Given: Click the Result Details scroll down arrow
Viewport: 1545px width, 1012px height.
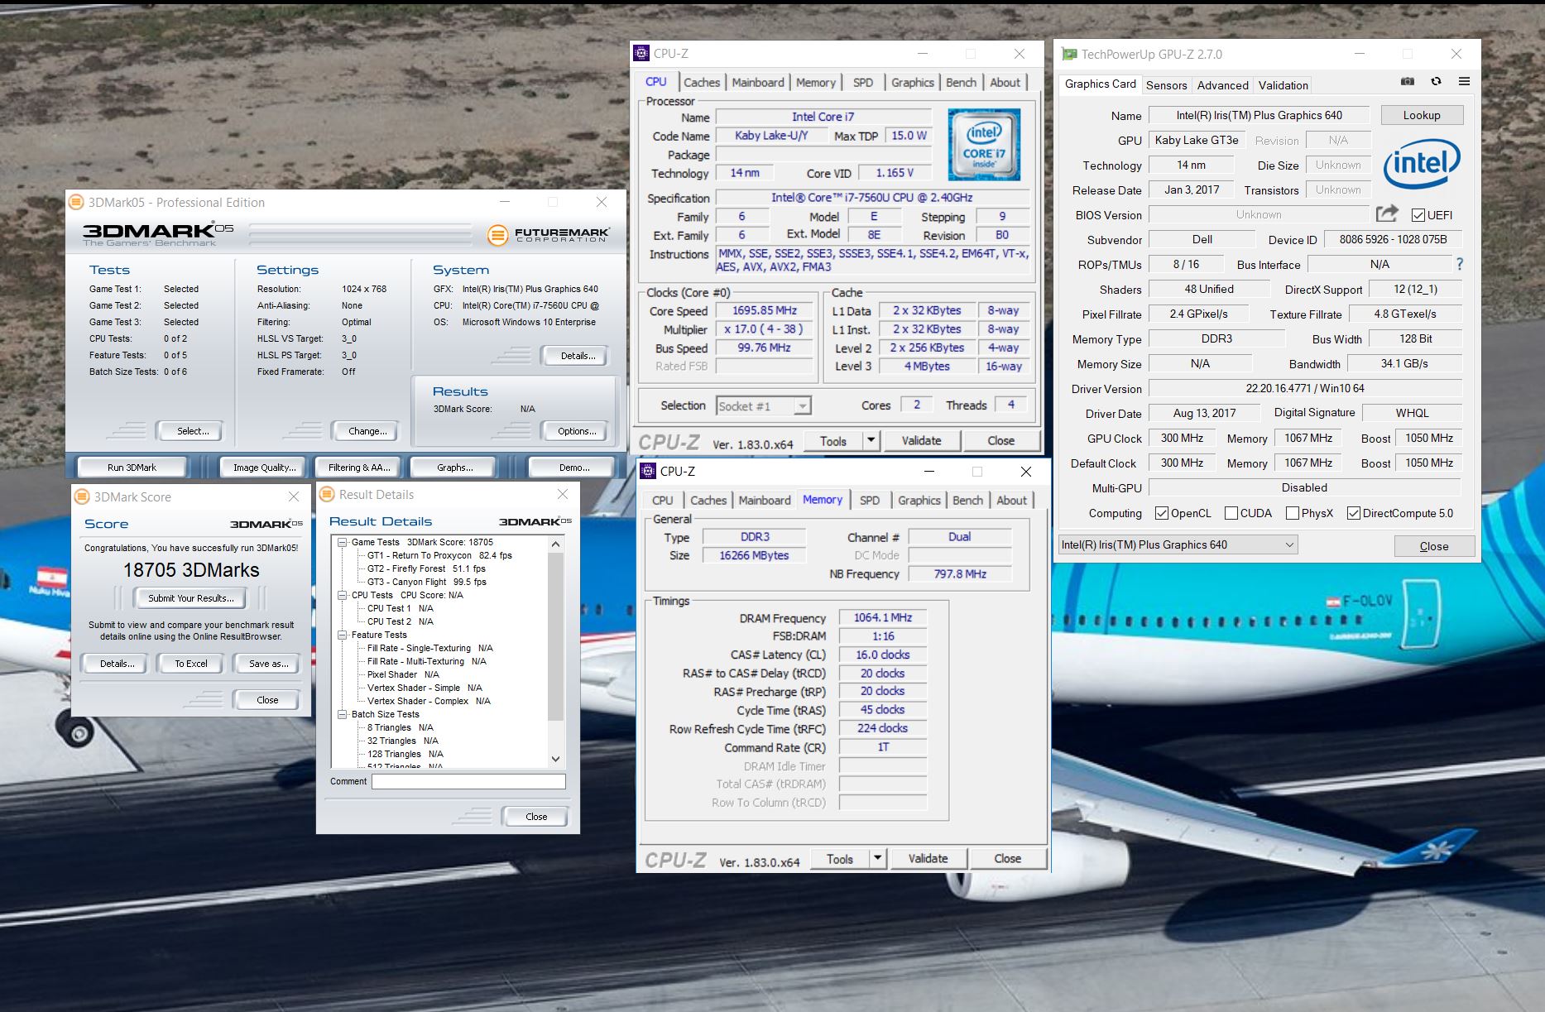Looking at the screenshot, I should point(555,759).
